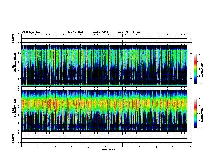Screen dimensions: 214x165
Task: Click time axis tick label "1"
Action: [x=38, y=147]
